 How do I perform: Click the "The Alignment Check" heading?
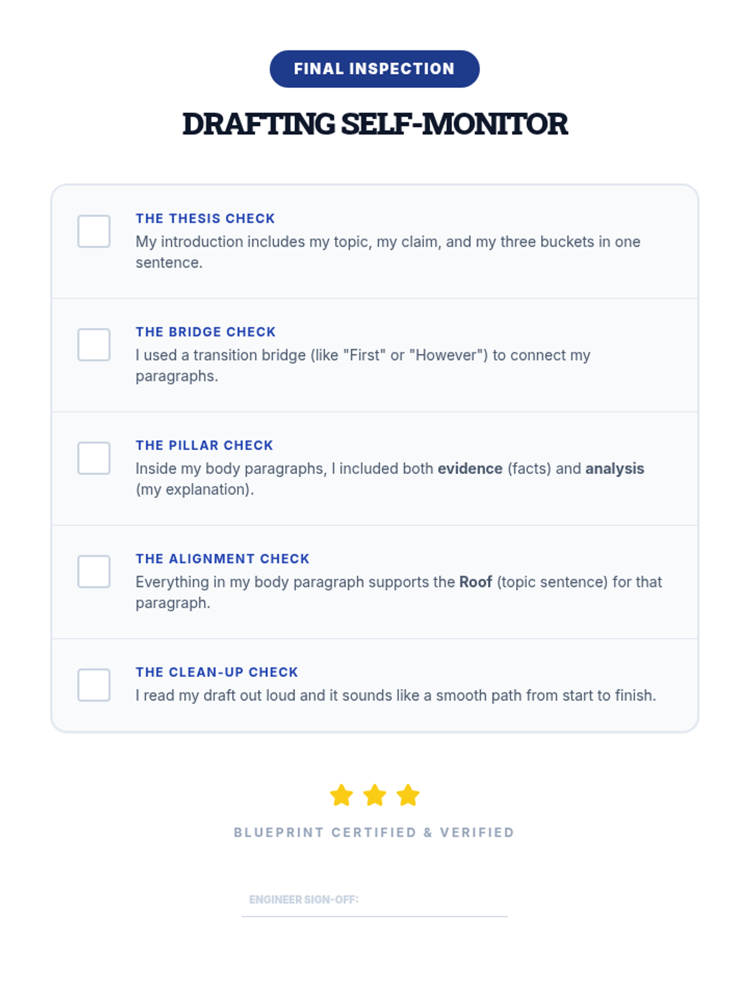tap(222, 559)
